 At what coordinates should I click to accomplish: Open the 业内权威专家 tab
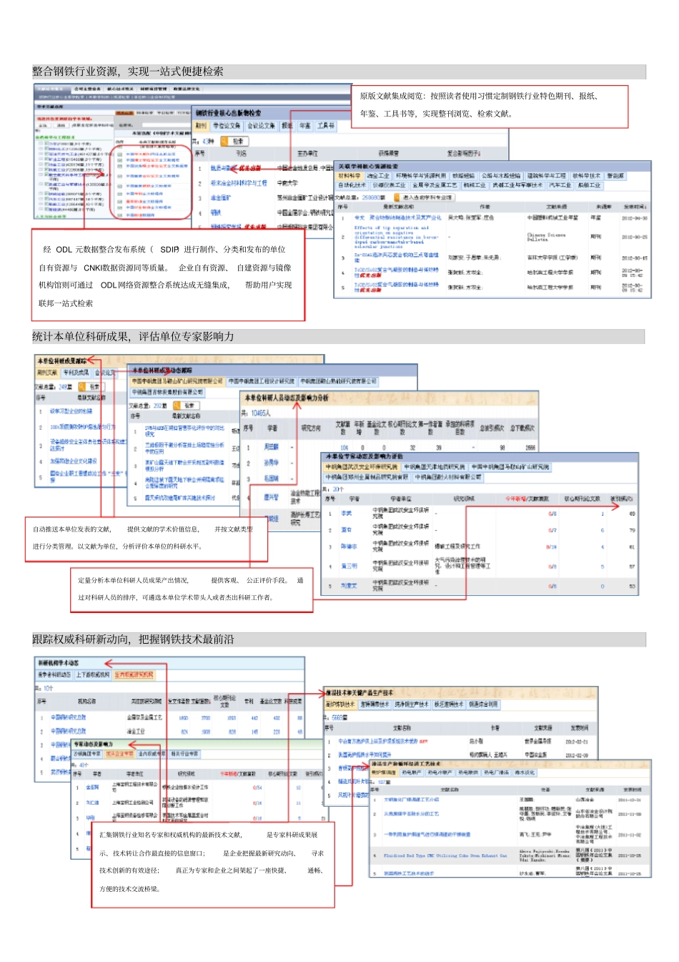point(151,754)
